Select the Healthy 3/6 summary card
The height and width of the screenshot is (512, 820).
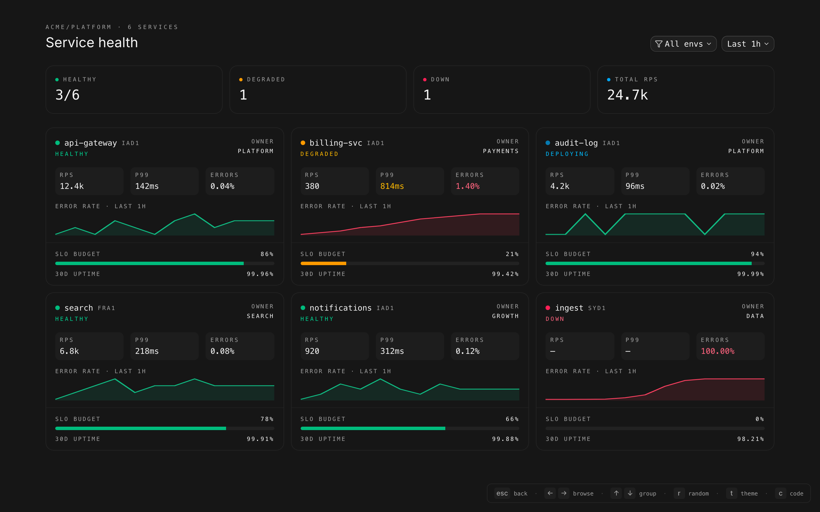click(134, 89)
